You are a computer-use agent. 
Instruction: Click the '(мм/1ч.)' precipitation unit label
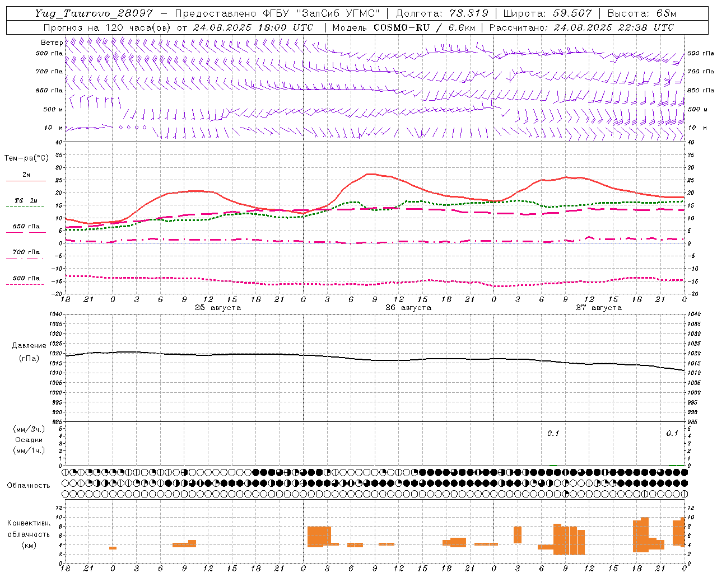29,450
